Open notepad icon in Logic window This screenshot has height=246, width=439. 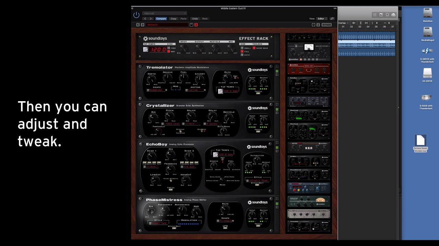click(x=381, y=15)
